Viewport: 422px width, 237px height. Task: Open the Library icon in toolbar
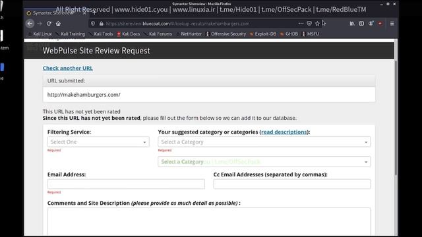[x=352, y=24]
